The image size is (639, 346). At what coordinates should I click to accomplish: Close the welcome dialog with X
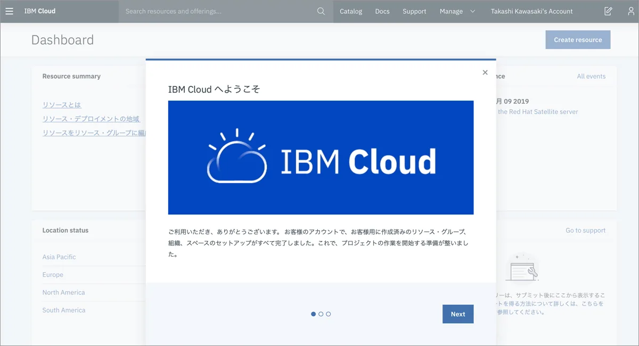coord(485,72)
